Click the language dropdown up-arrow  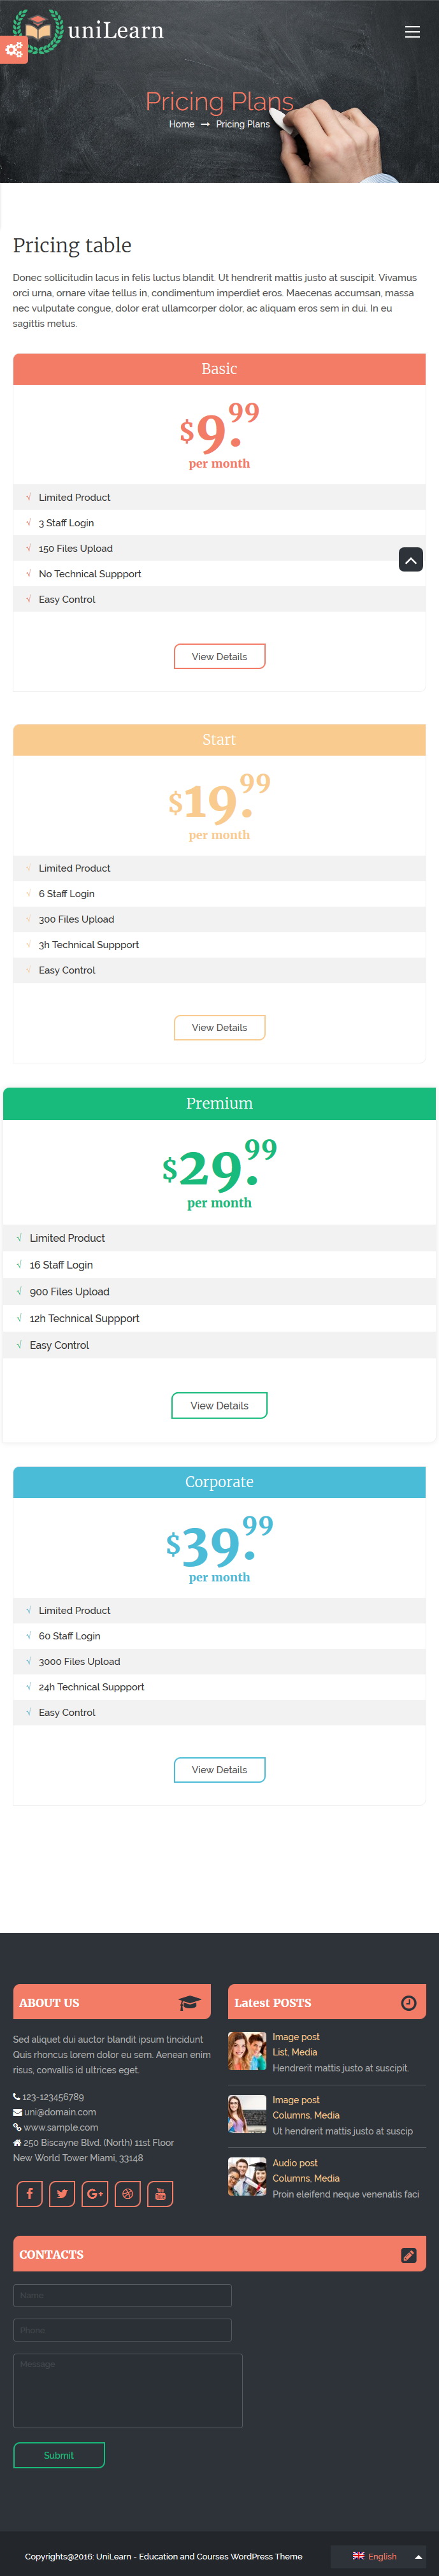(x=418, y=2556)
